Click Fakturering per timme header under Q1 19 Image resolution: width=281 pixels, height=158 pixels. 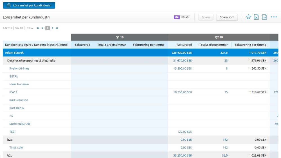coord(149,45)
